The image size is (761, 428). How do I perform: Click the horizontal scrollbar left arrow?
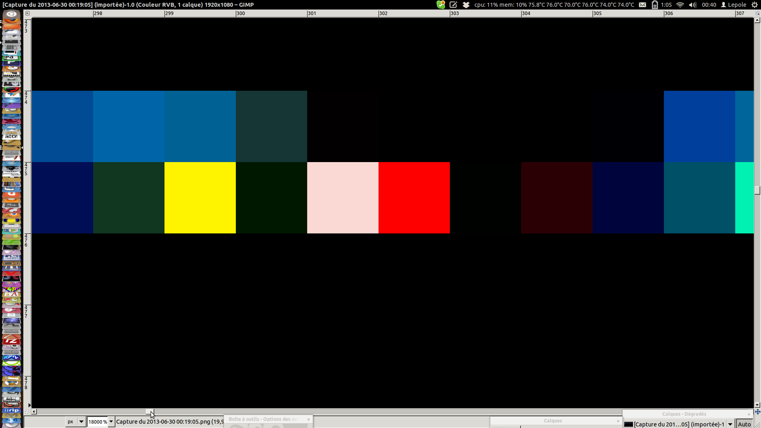coord(34,412)
